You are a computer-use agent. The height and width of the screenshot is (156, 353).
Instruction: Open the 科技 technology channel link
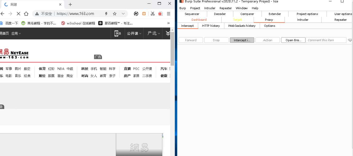coord(85,69)
